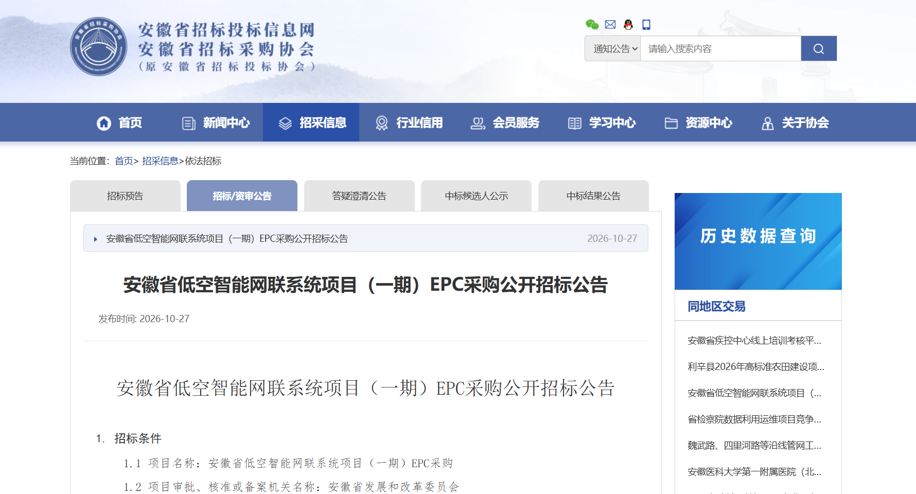The image size is (916, 494).
Task: Open 省检察院数据利用运维项目竞争 sidebar link
Action: coord(754,419)
